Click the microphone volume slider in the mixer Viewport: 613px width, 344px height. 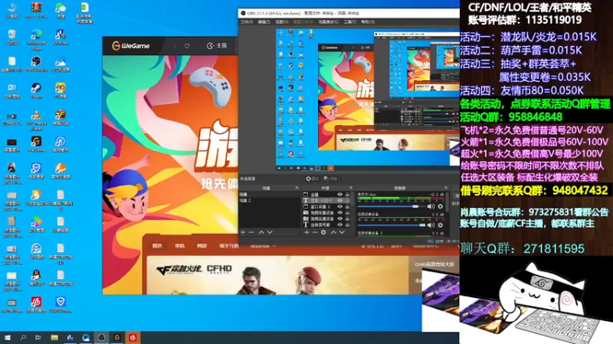(x=391, y=206)
